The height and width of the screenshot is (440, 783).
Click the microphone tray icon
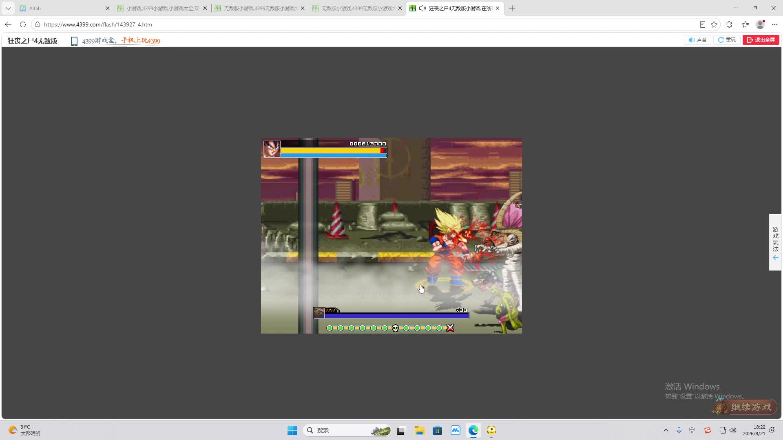pos(679,430)
